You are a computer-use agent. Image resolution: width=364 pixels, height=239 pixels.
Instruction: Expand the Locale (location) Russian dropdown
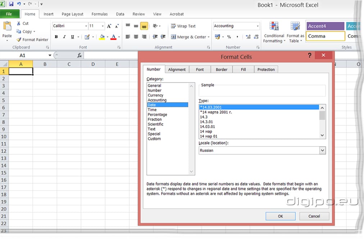coord(322,150)
